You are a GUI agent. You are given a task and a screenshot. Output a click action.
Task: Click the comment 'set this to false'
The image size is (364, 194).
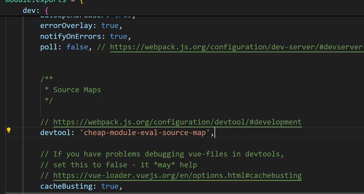point(90,165)
